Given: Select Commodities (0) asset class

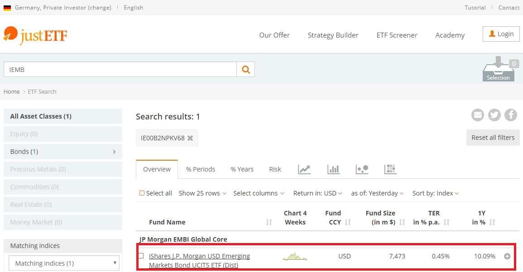Looking at the screenshot, I should [x=62, y=187].
